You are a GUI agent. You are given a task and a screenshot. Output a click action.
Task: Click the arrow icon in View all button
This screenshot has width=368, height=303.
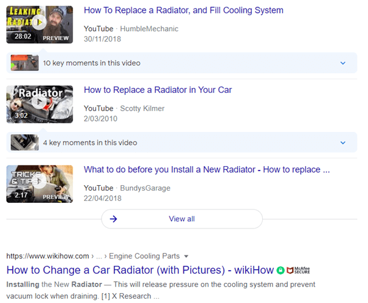[x=113, y=219]
